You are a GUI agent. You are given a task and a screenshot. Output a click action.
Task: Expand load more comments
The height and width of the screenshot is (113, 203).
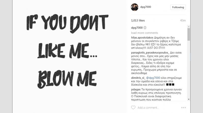144,33
